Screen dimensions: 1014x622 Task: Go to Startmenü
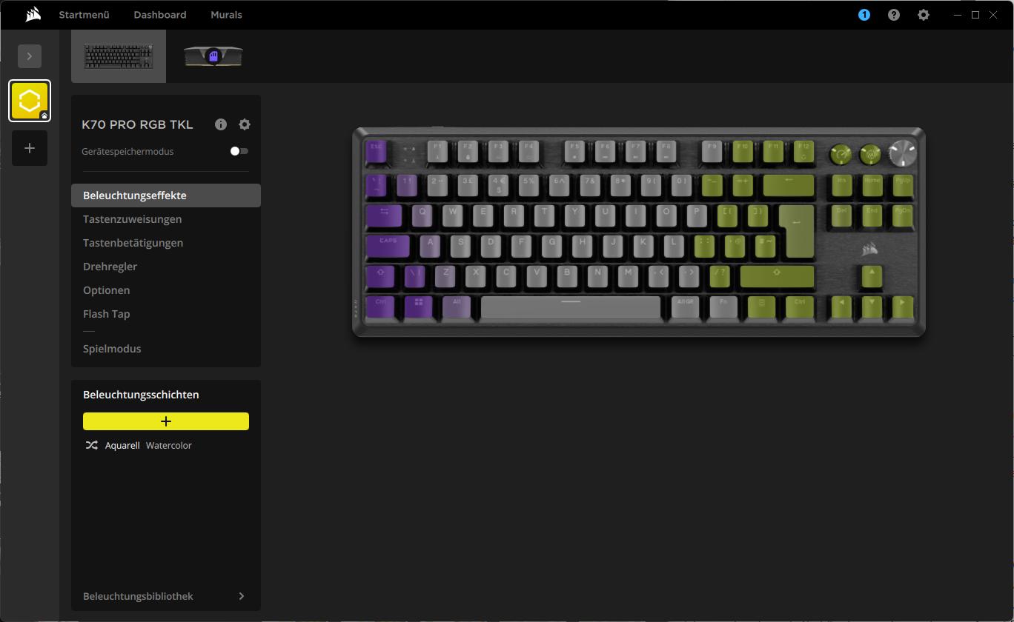click(84, 15)
